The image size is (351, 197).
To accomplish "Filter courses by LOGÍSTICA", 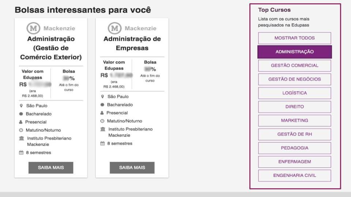I will click(x=295, y=93).
